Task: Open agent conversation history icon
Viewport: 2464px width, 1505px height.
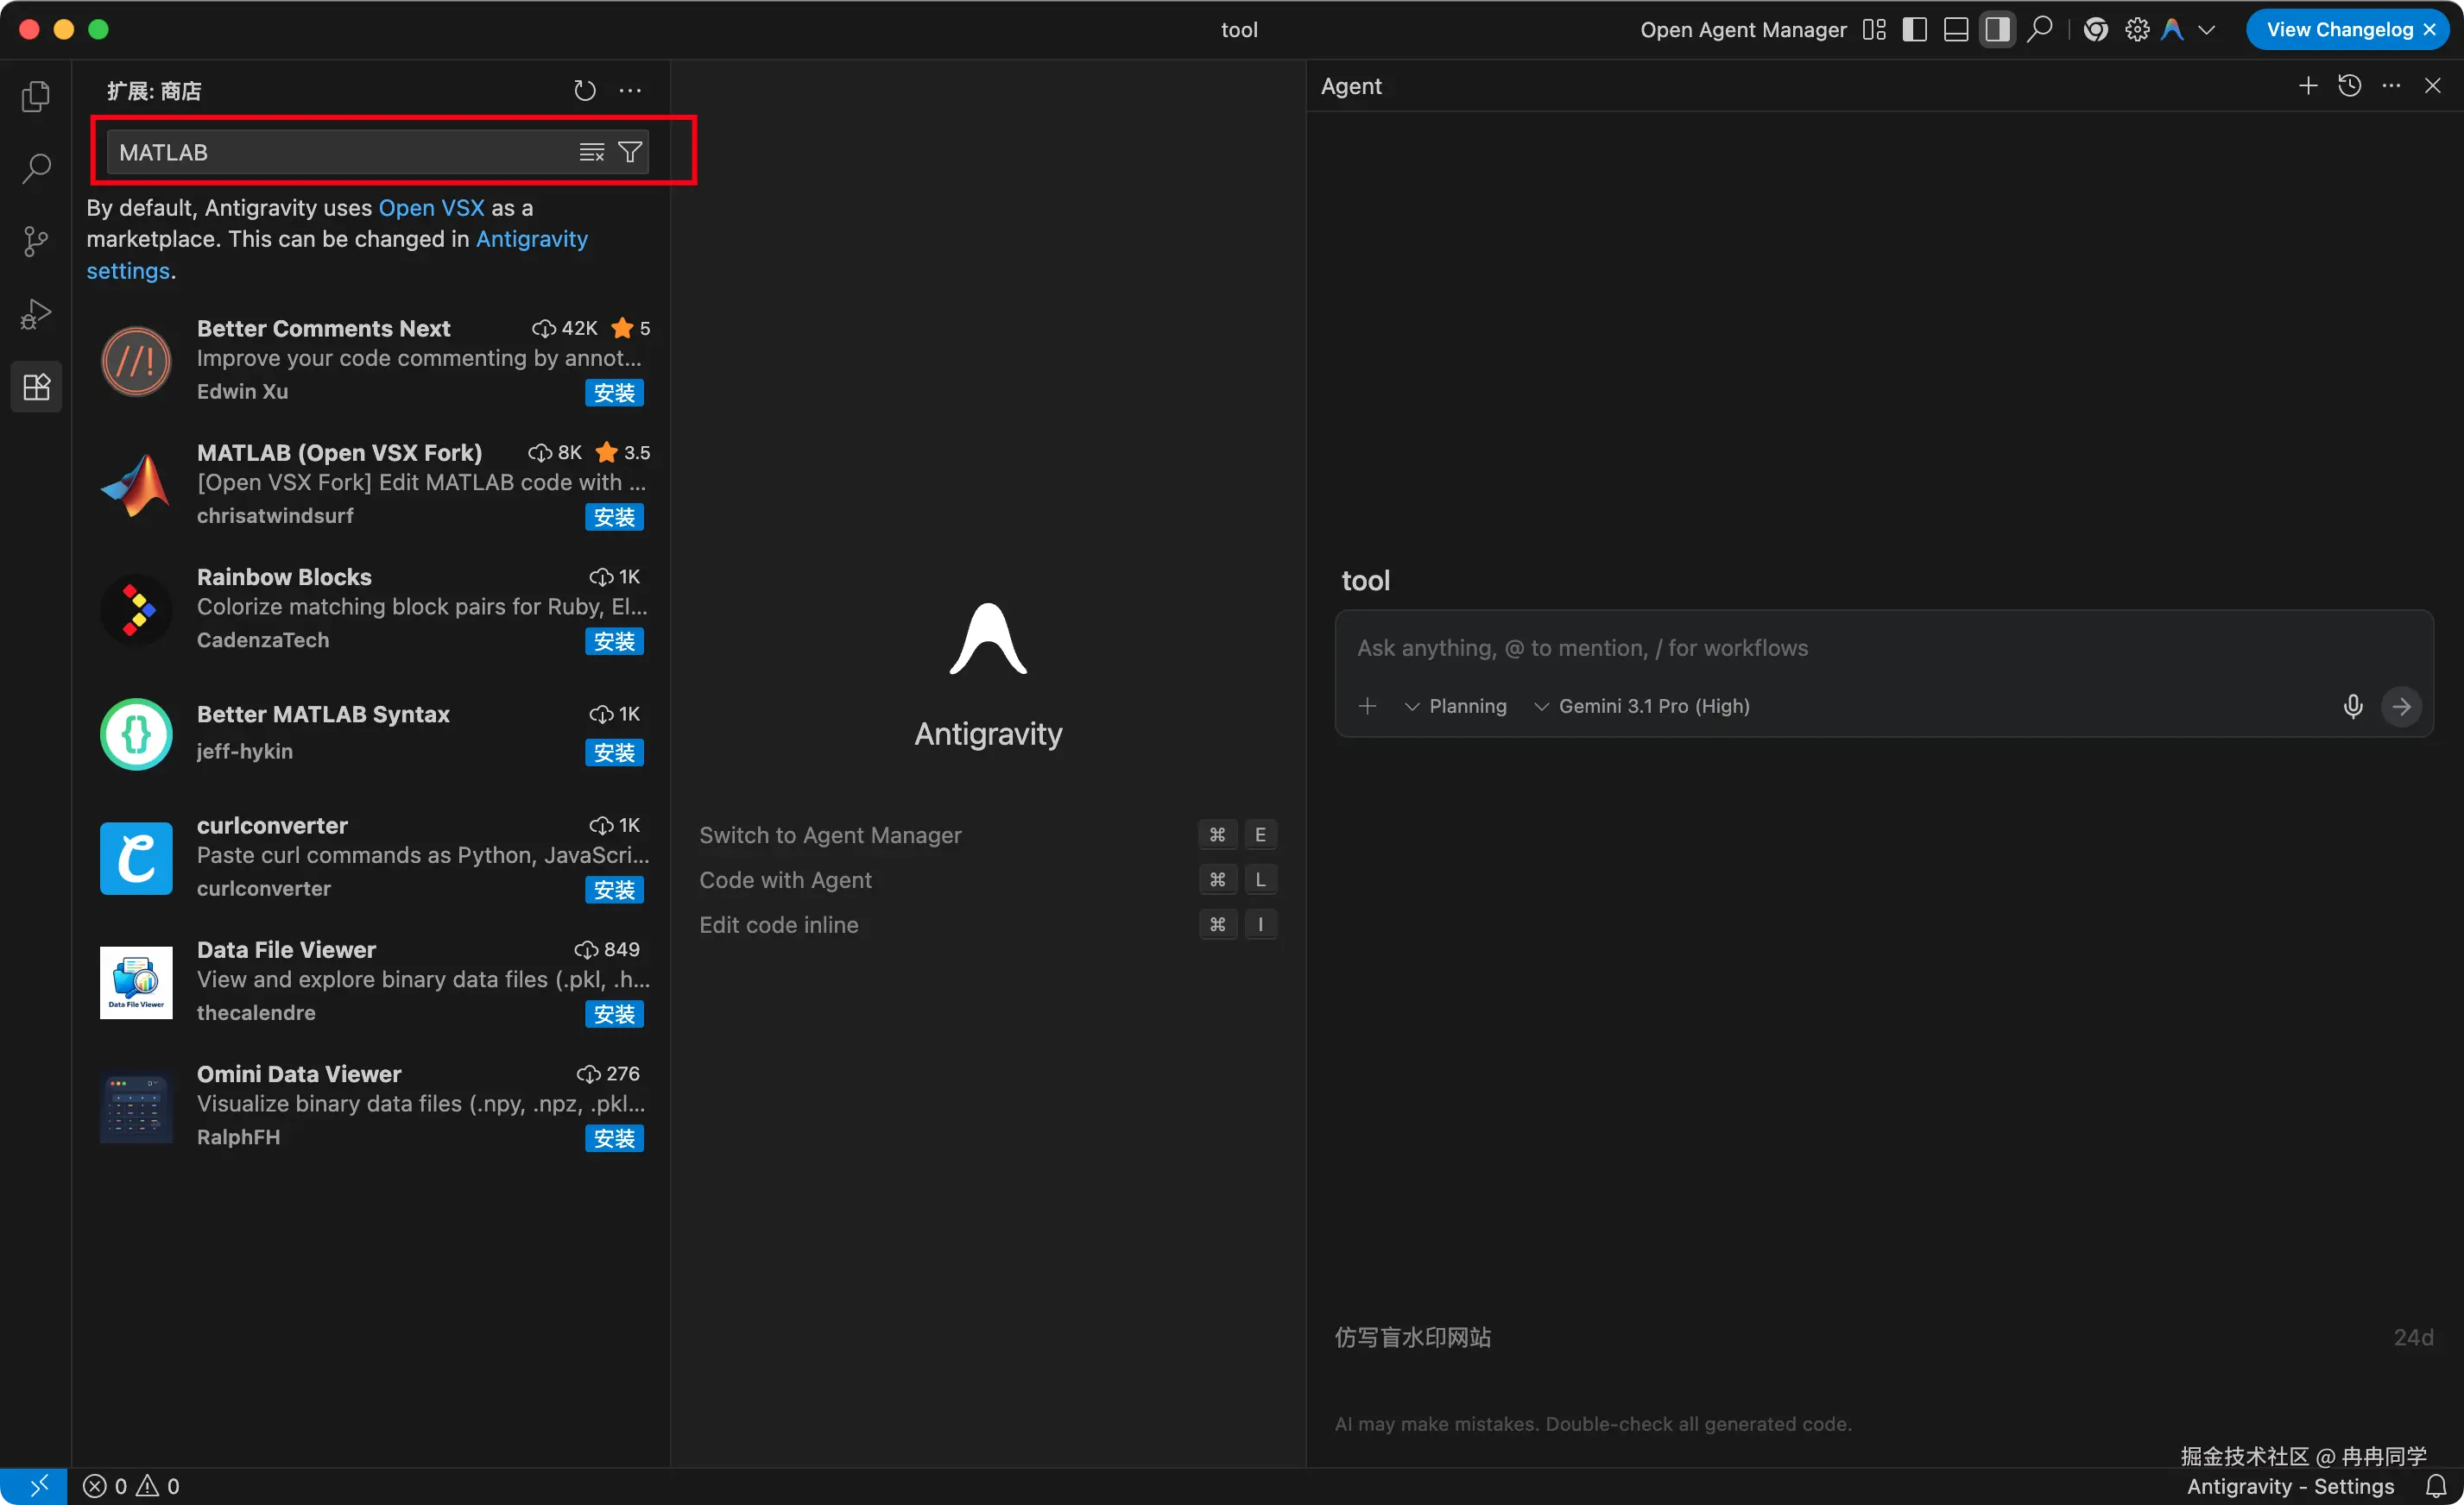Action: click(2349, 86)
